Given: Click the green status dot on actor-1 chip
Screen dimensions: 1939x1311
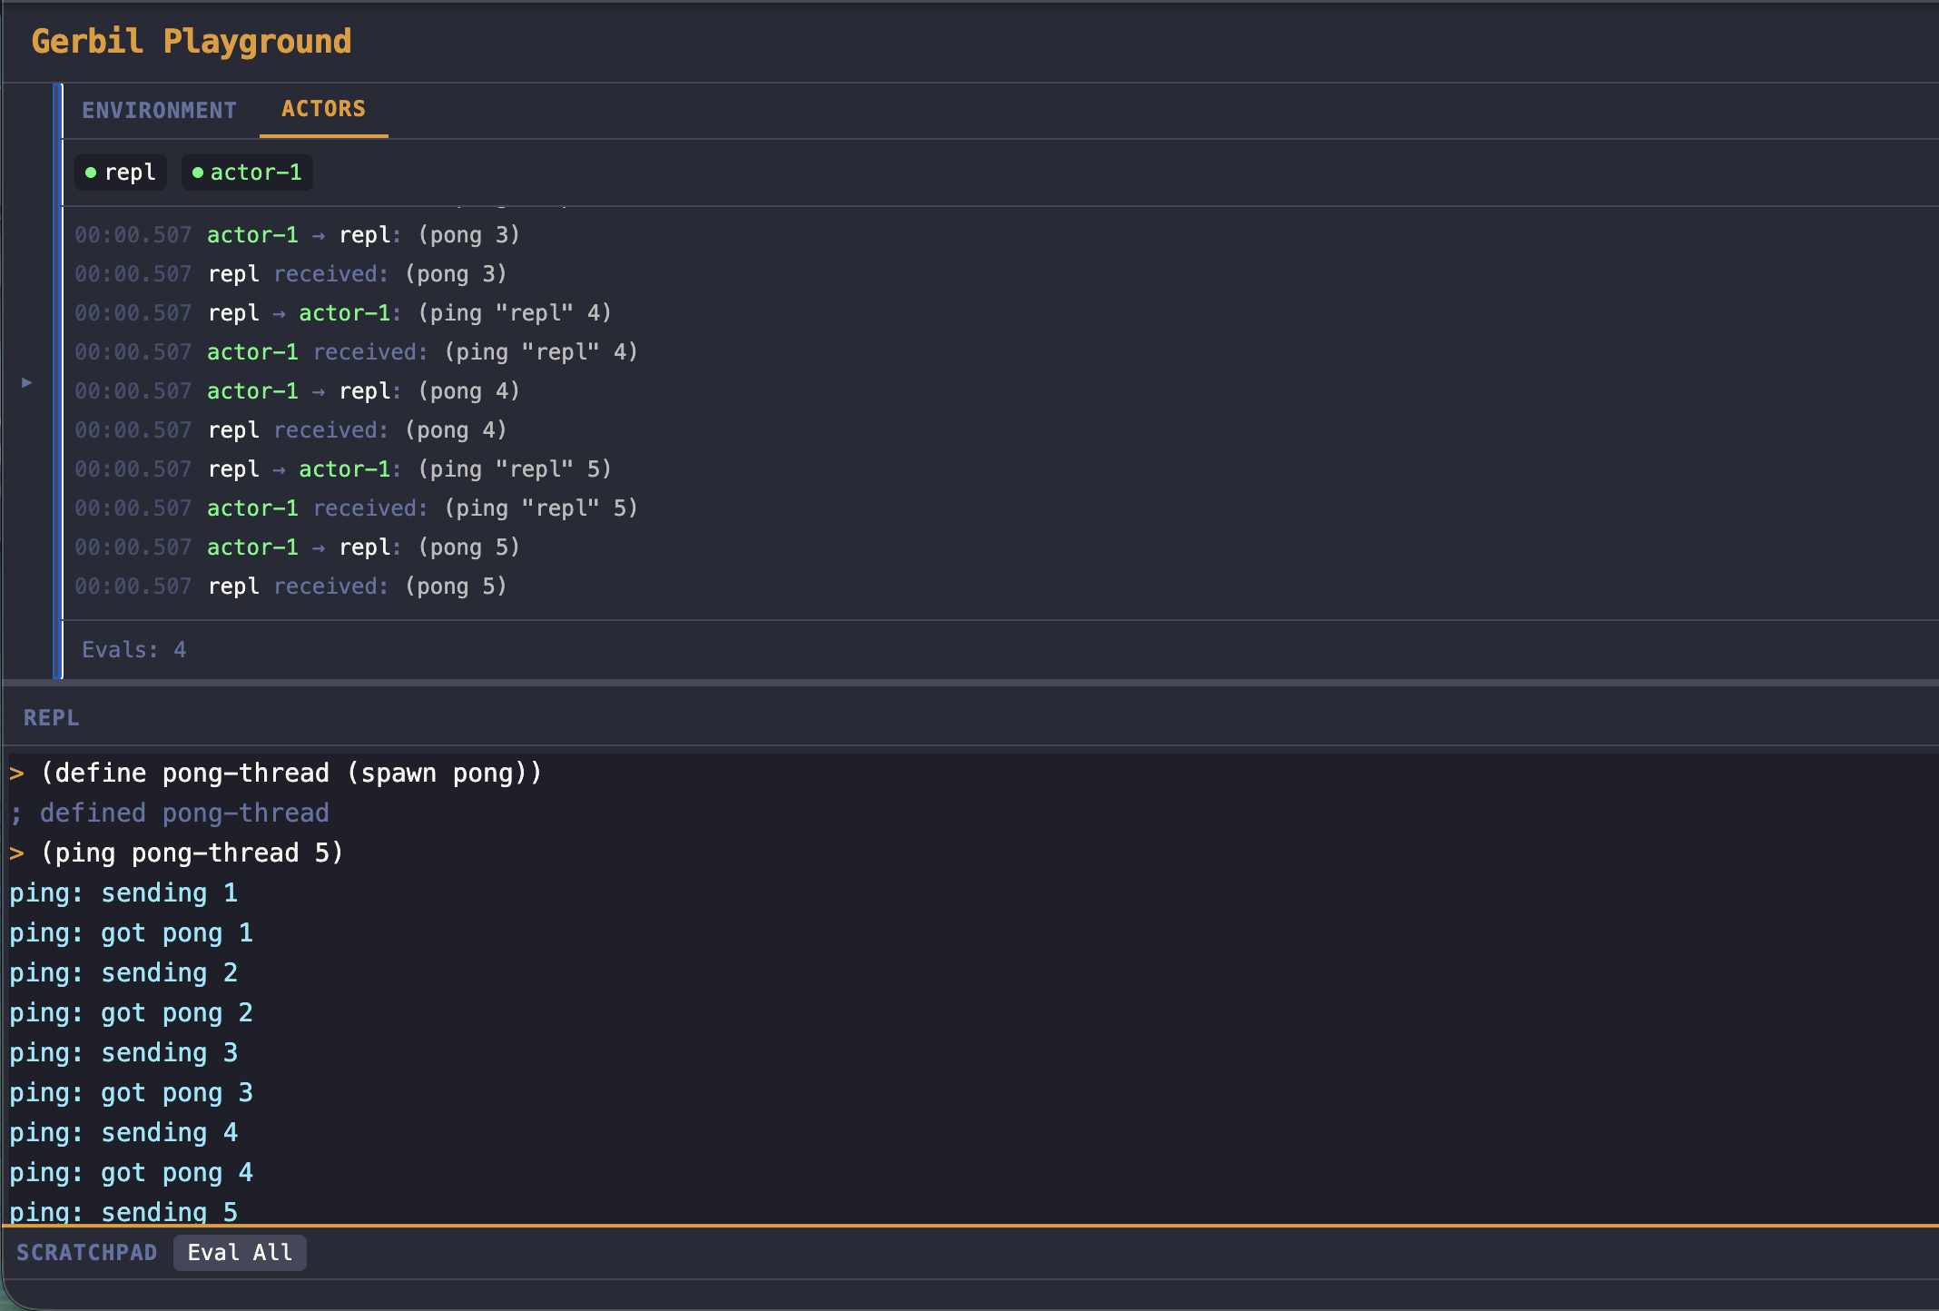Looking at the screenshot, I should coord(198,172).
